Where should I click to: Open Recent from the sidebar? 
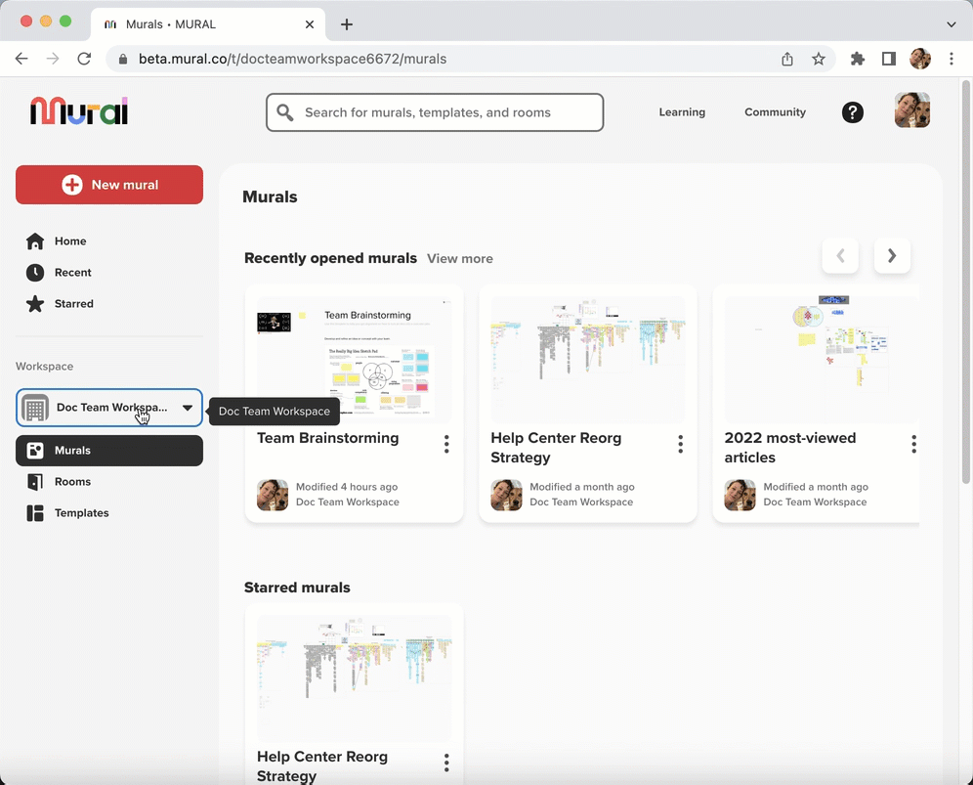click(x=72, y=273)
